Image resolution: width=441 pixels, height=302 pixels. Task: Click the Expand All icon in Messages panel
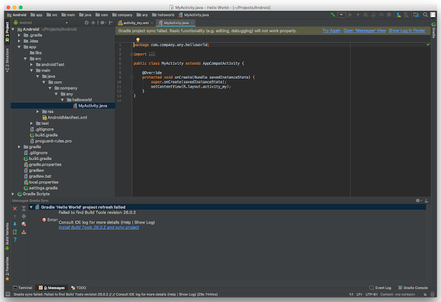pos(23,208)
